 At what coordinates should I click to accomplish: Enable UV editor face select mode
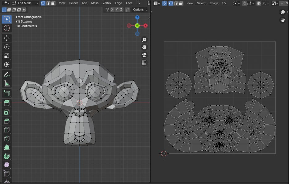coord(181,3)
